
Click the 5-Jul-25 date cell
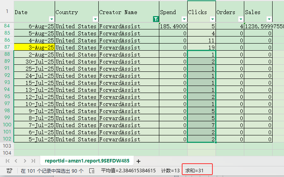pyautogui.click(x=34, y=139)
